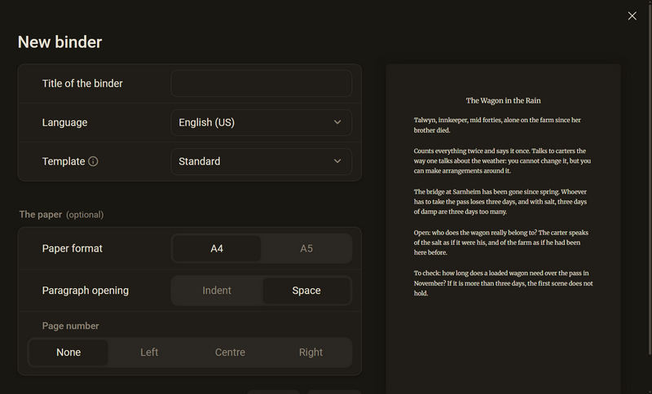Click the preview paragraph starting "To check: how long"
This screenshot has width=652, height=394.
[503, 283]
